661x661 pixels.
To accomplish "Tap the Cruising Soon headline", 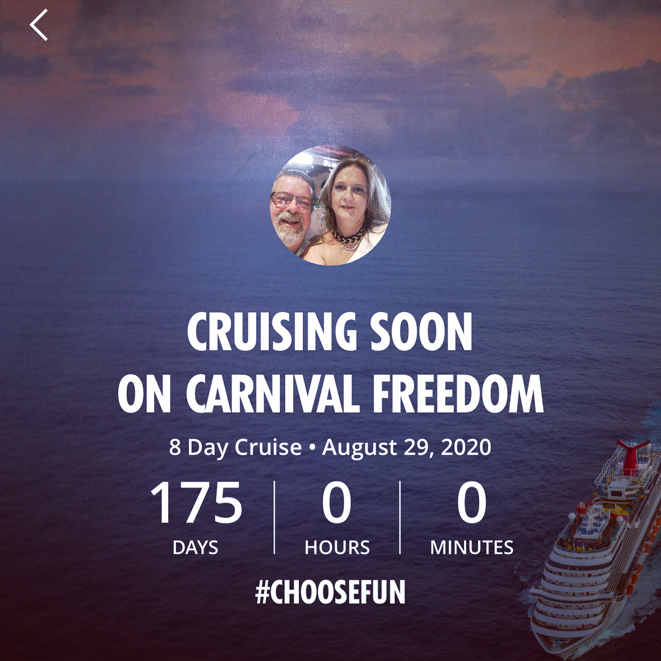I will pos(330,332).
